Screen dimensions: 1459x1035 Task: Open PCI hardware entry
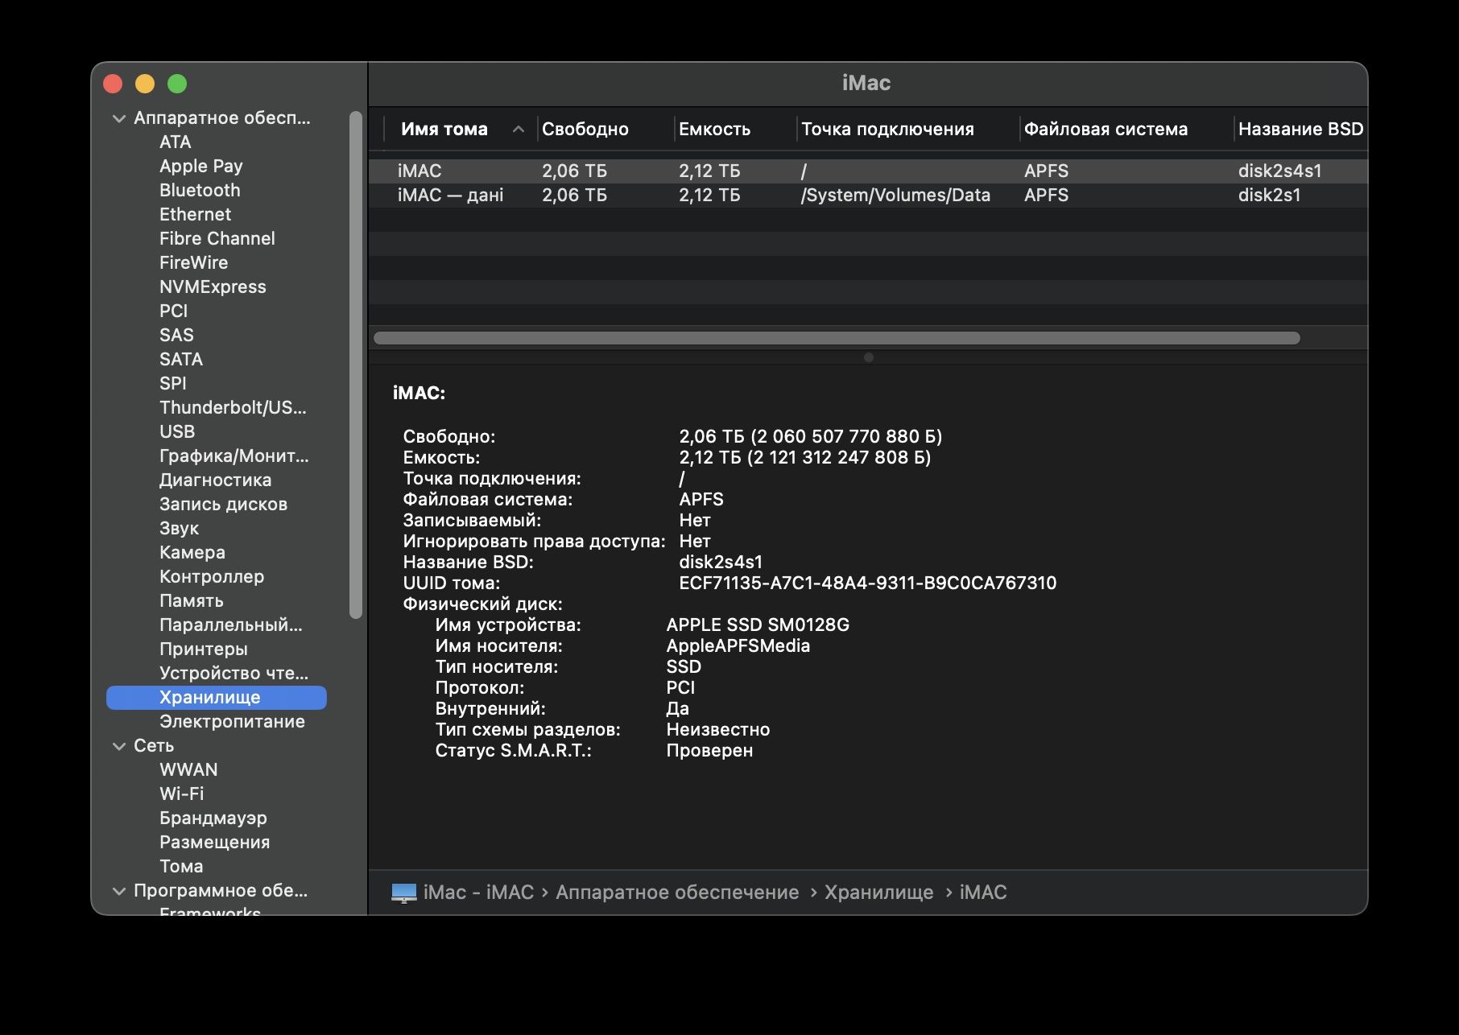click(173, 311)
